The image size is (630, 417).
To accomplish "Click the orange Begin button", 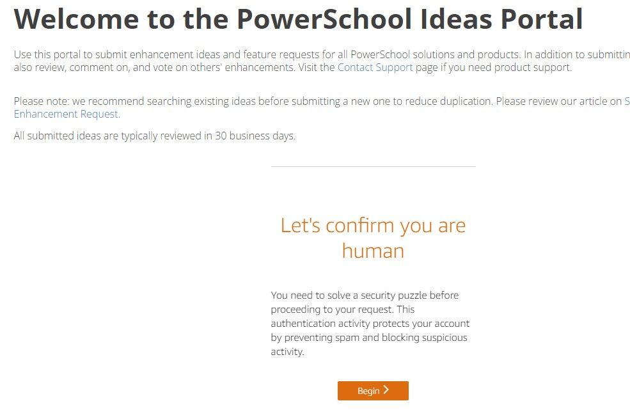I will (x=372, y=391).
